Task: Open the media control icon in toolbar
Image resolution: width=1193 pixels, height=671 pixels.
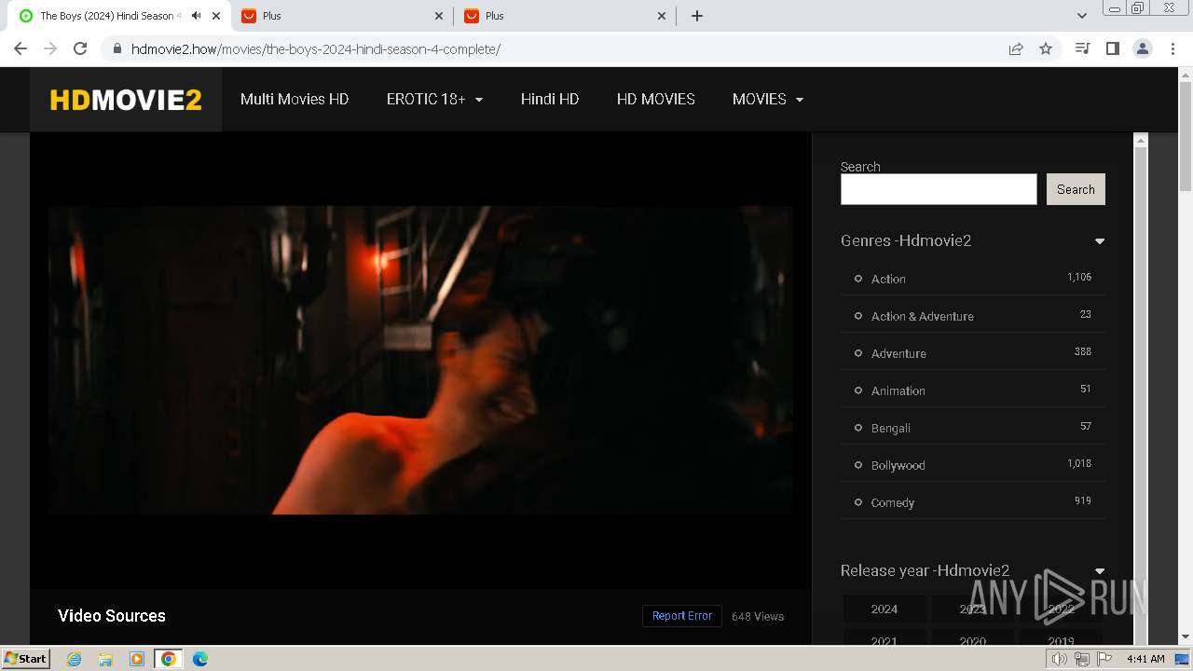Action: click(x=1082, y=48)
